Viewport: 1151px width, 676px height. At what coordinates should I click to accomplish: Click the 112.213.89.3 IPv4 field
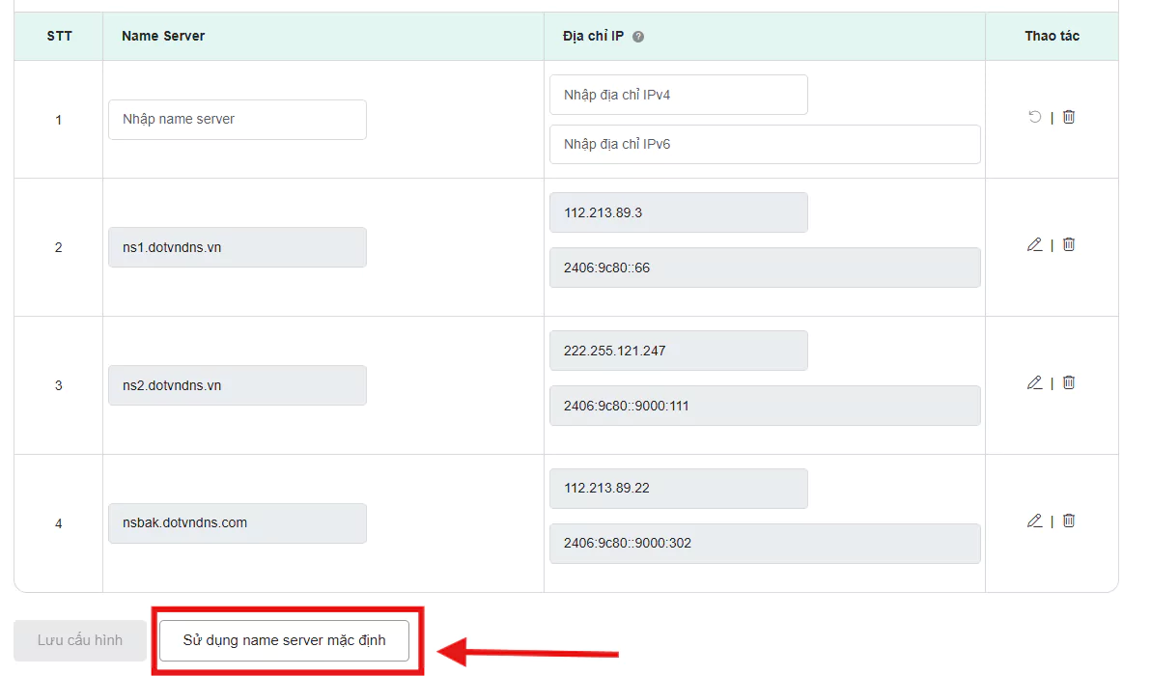pyautogui.click(x=678, y=212)
